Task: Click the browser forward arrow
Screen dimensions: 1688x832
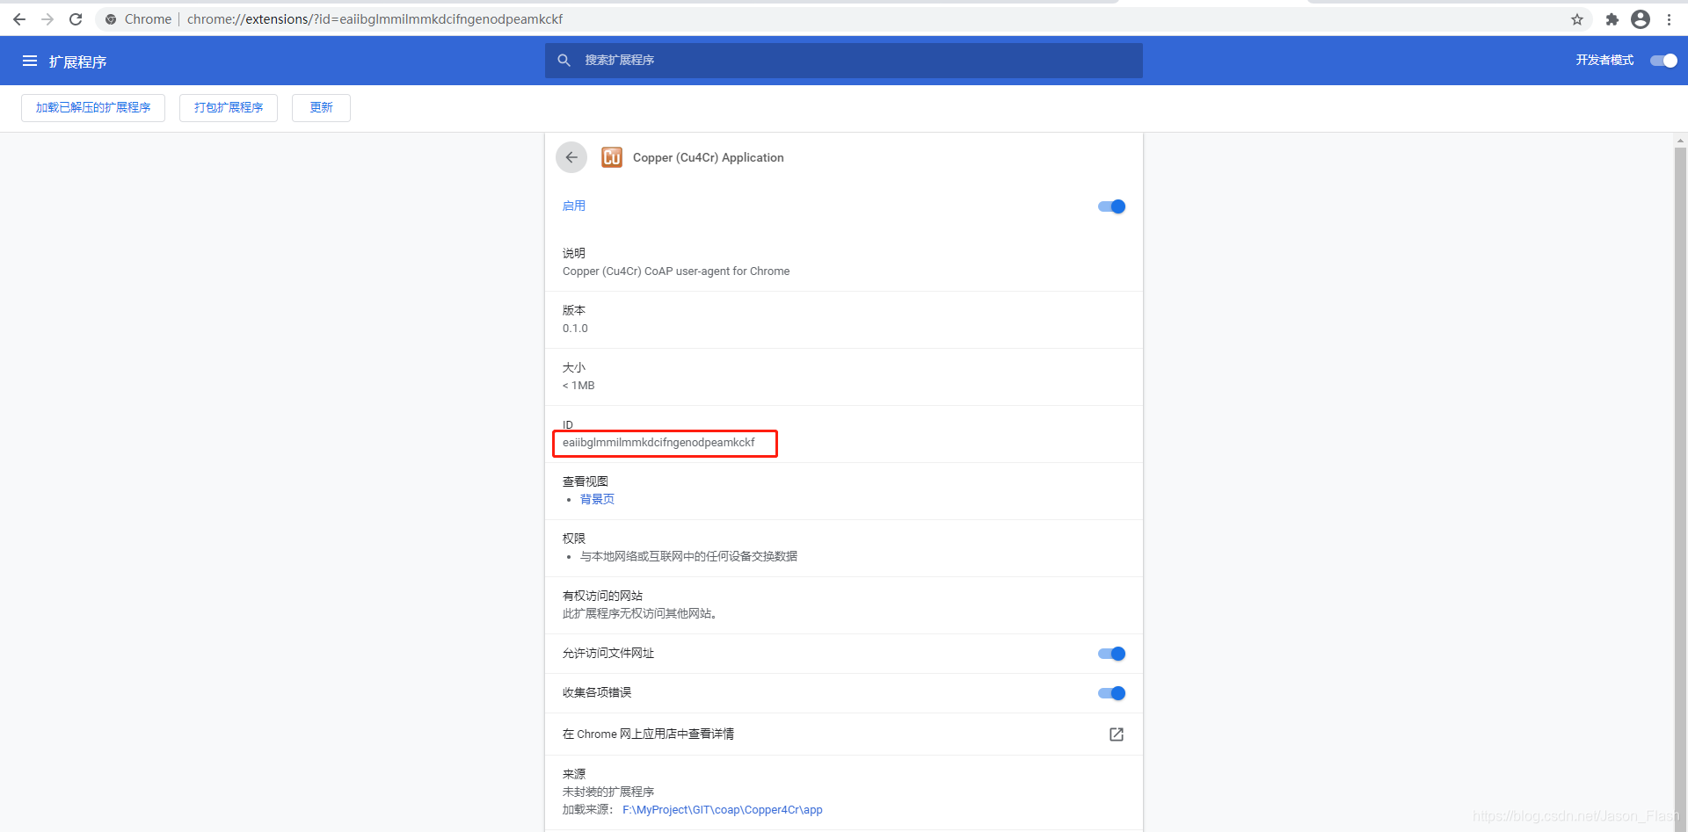Action: [47, 19]
